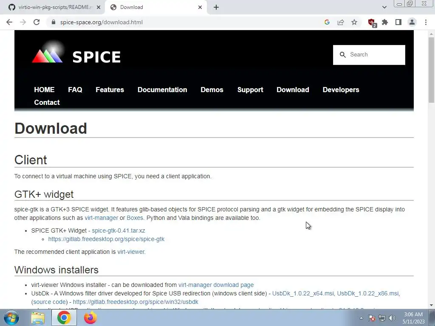
Task: Open Chrome's three-dot menu
Action: [426, 22]
